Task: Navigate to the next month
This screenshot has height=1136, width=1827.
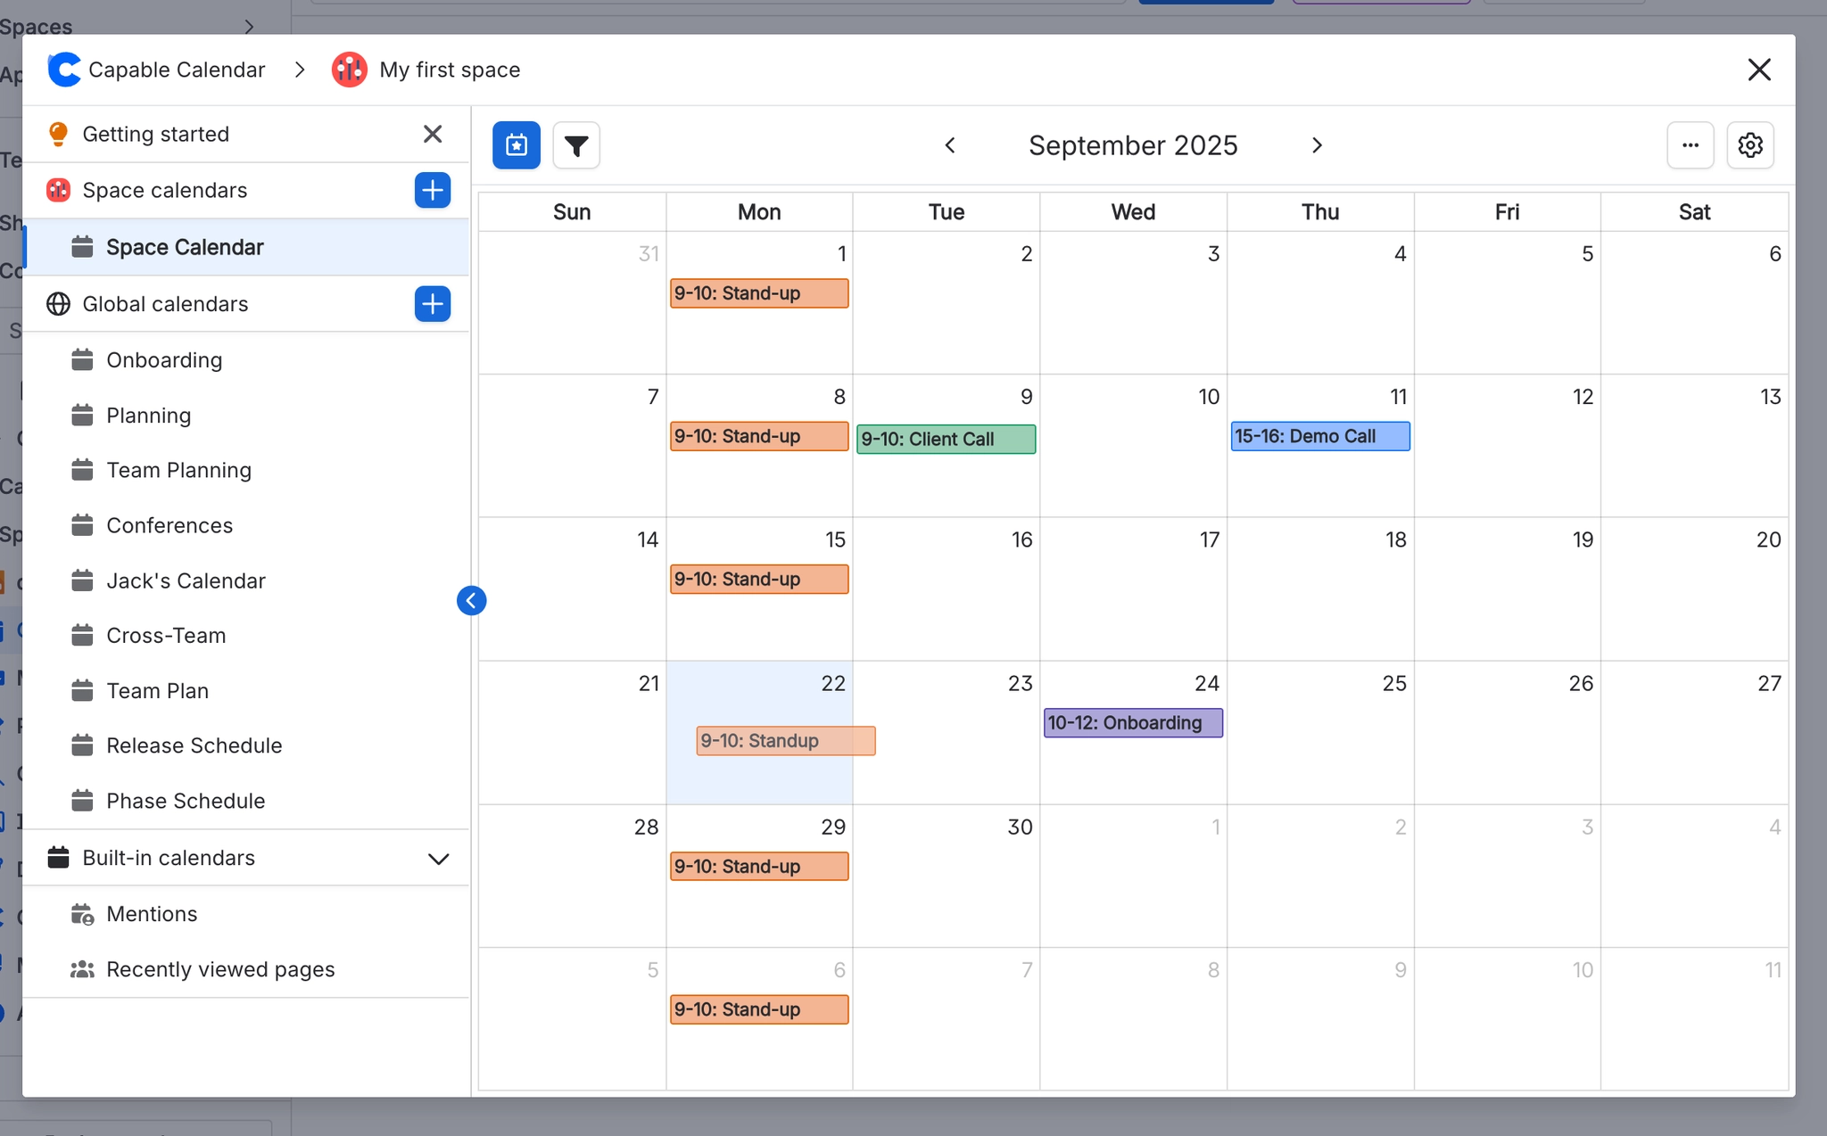Action: (1317, 144)
